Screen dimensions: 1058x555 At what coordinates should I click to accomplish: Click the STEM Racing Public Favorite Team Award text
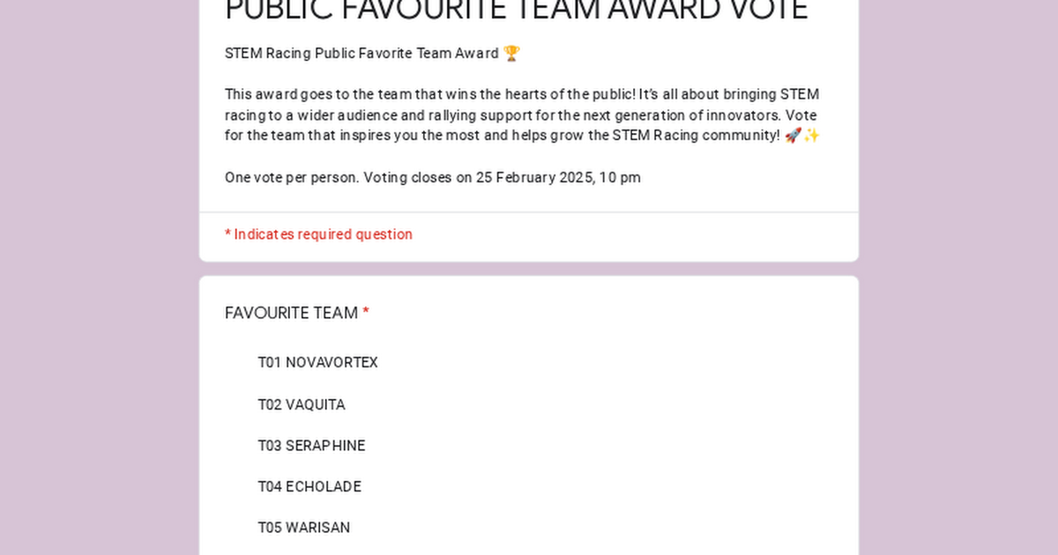tap(361, 53)
